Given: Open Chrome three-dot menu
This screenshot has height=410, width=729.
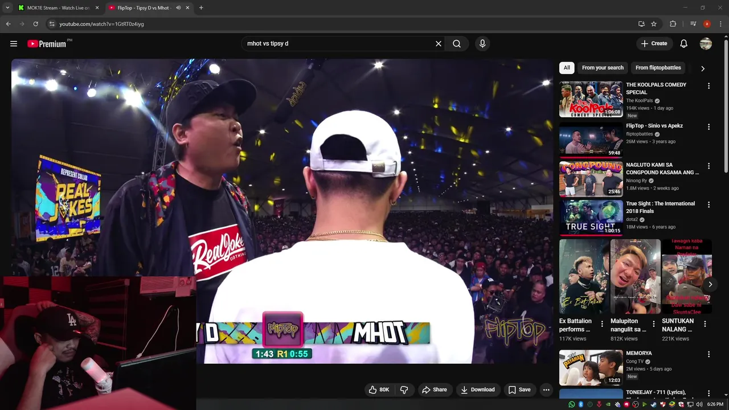Looking at the screenshot, I should 721,24.
